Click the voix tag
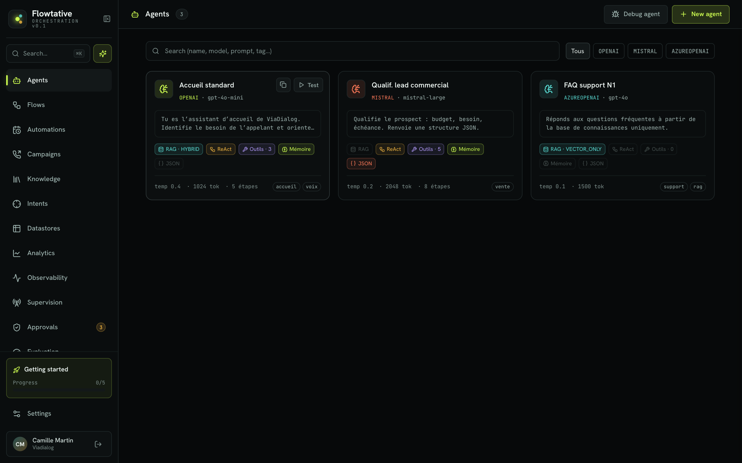This screenshot has height=463, width=742. [x=312, y=187]
